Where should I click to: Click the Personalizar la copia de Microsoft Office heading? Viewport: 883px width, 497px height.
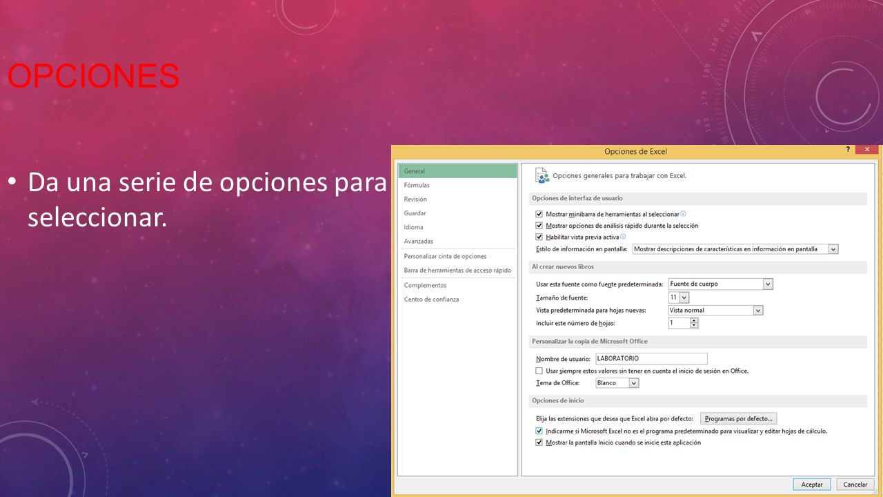[x=590, y=342]
